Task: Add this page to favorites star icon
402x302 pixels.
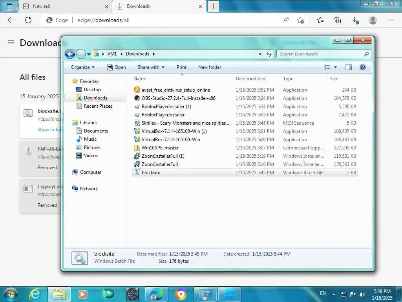Action: [300, 20]
